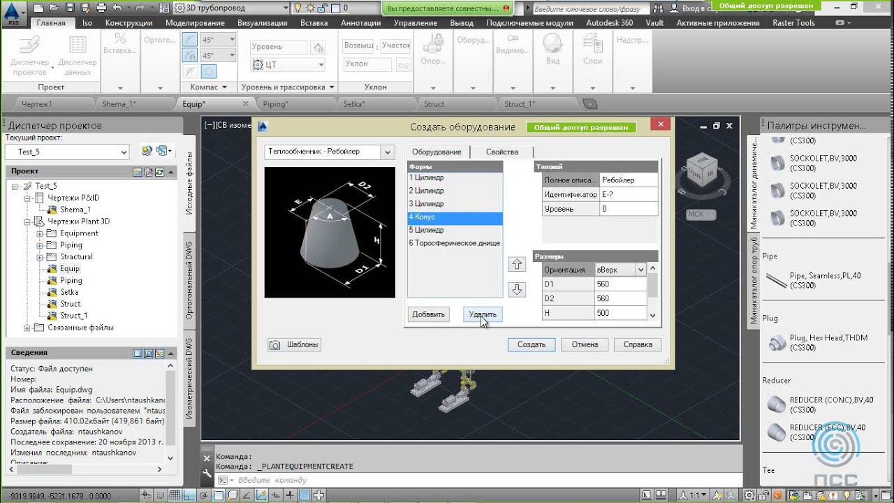The image size is (894, 503).
Task: Toggle the second compass button beside lower 45° dropdown
Action: tap(191, 55)
